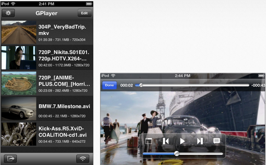Skip to previous track in player
The height and width of the screenshot is (165, 266).
(x=166, y=141)
